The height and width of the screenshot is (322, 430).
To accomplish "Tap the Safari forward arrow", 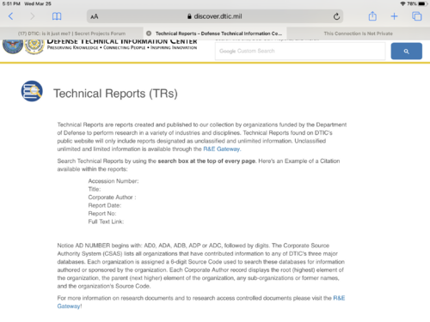I will coord(32,16).
